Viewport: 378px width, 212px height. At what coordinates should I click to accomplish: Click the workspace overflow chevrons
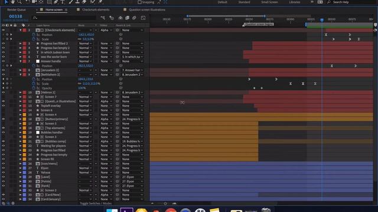pos(312,2)
